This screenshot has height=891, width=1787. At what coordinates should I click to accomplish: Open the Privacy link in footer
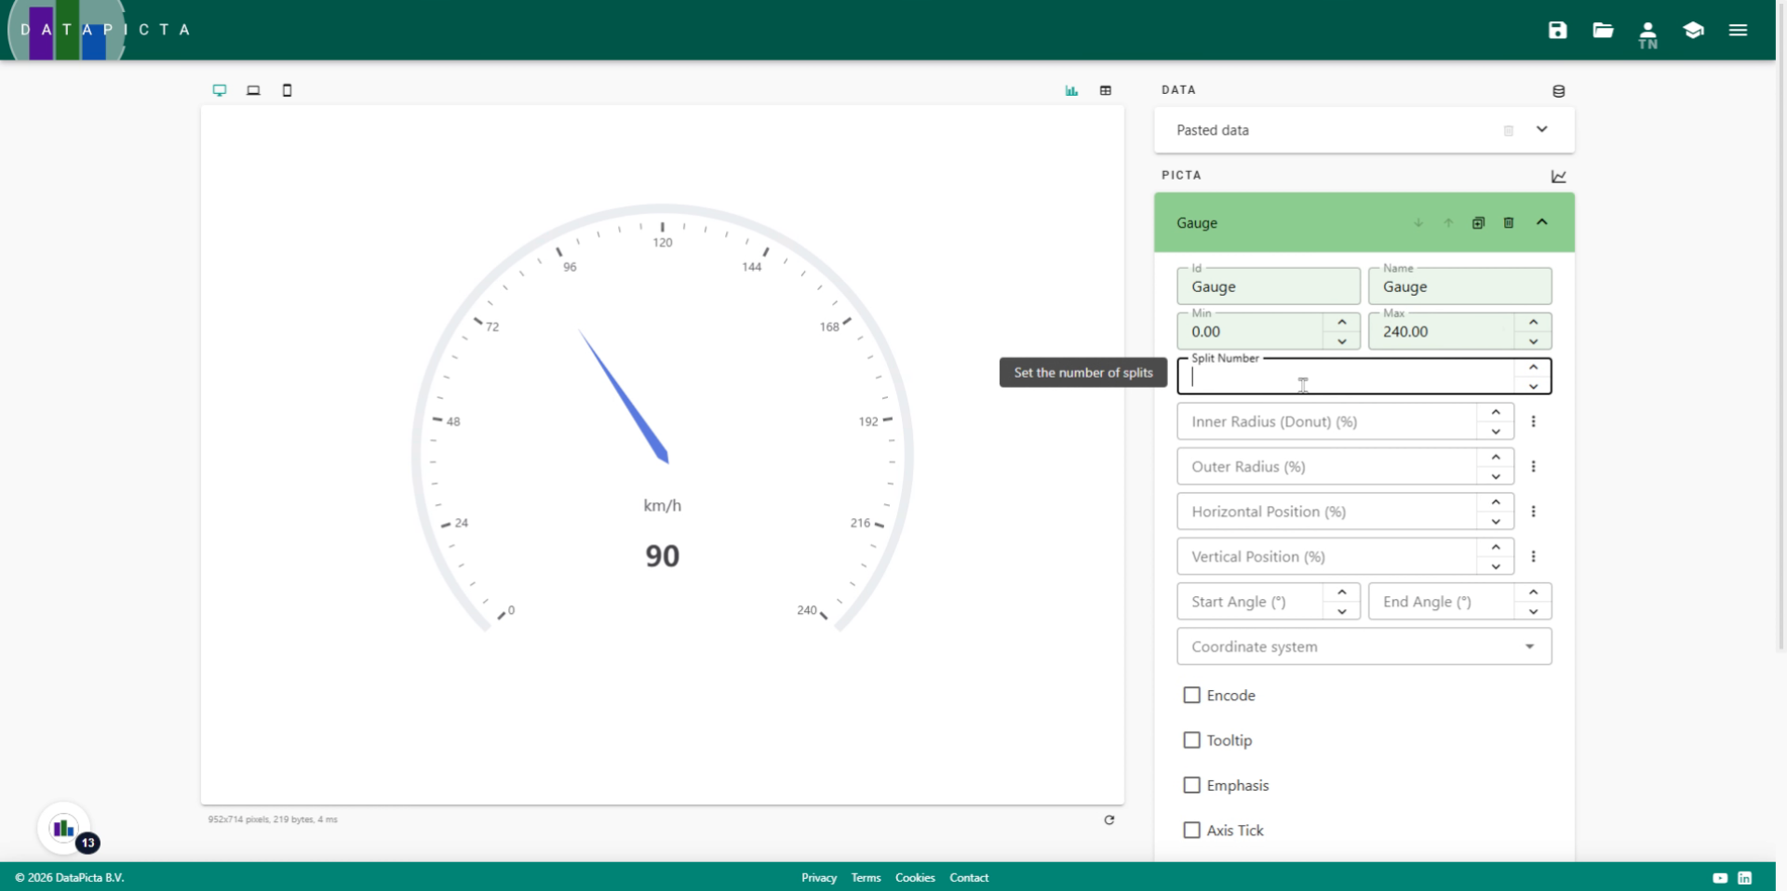(x=818, y=877)
